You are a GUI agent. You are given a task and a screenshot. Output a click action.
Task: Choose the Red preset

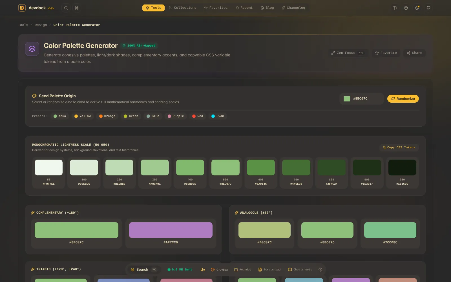[x=198, y=116]
